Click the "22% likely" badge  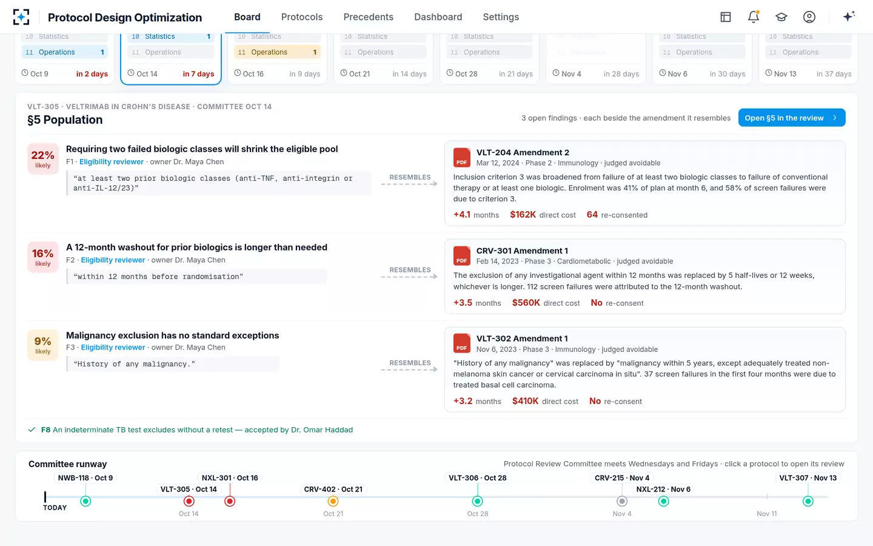43,159
